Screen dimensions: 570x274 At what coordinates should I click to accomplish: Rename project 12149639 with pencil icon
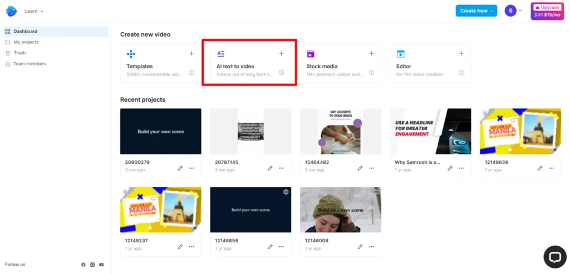click(540, 168)
